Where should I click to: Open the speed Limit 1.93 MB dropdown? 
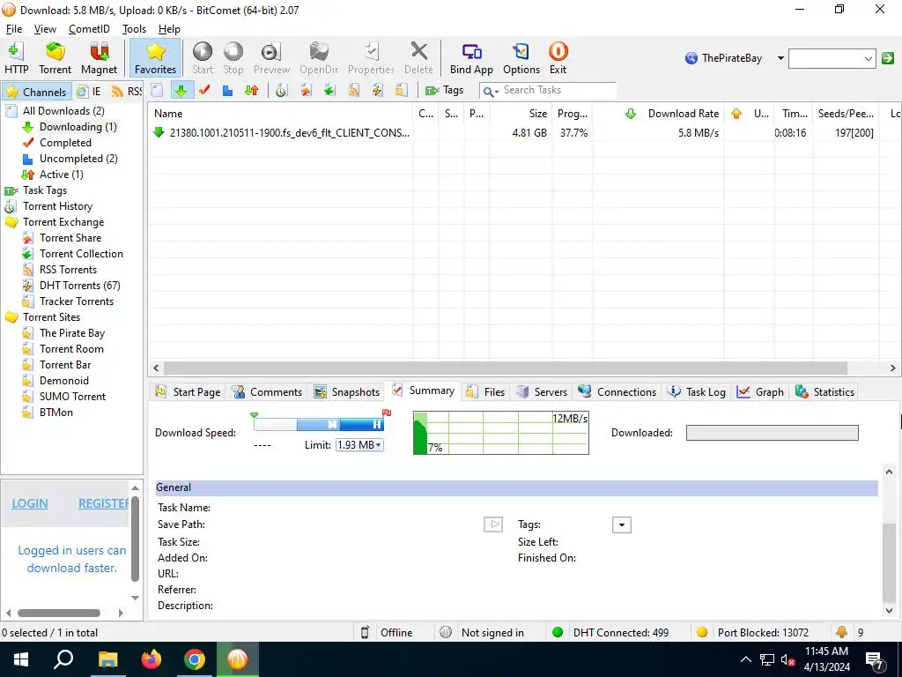click(x=359, y=445)
